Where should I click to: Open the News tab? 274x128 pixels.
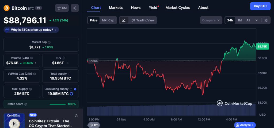pos(136,7)
